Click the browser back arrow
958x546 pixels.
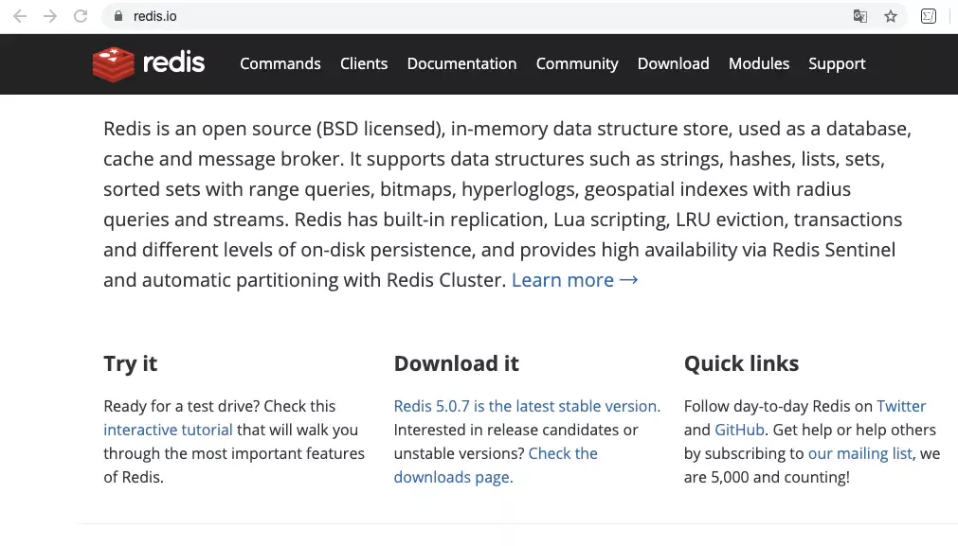(20, 16)
